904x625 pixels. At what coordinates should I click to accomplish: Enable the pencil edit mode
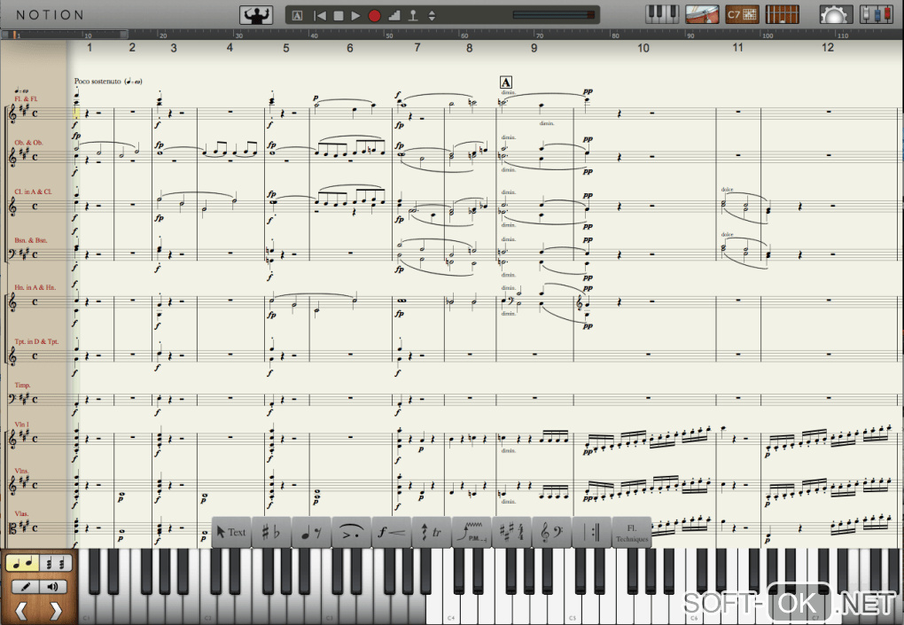[x=26, y=587]
